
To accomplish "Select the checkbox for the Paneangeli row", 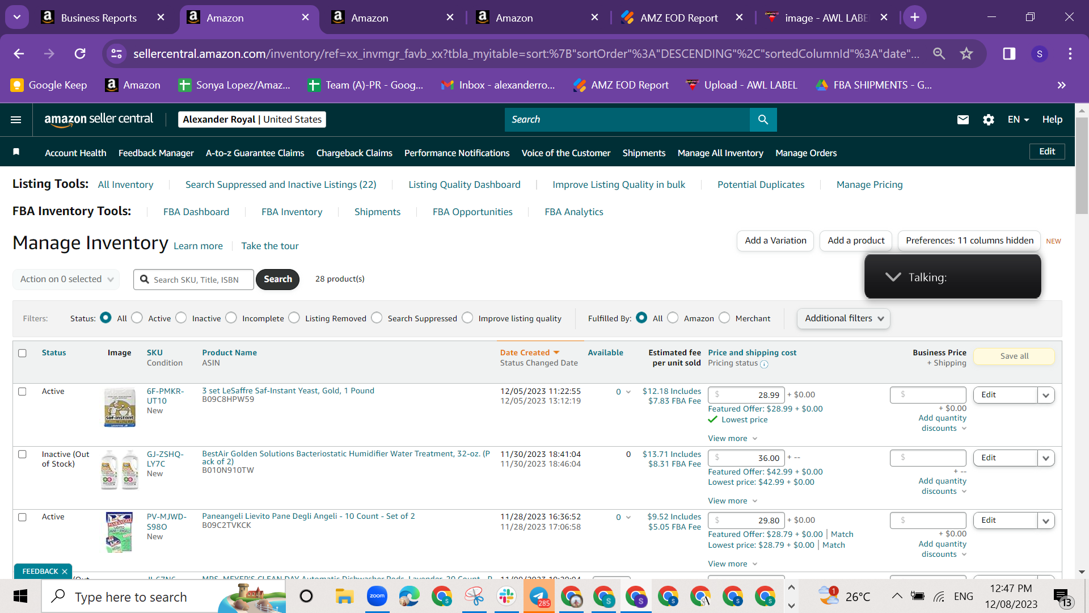I will pyautogui.click(x=22, y=517).
